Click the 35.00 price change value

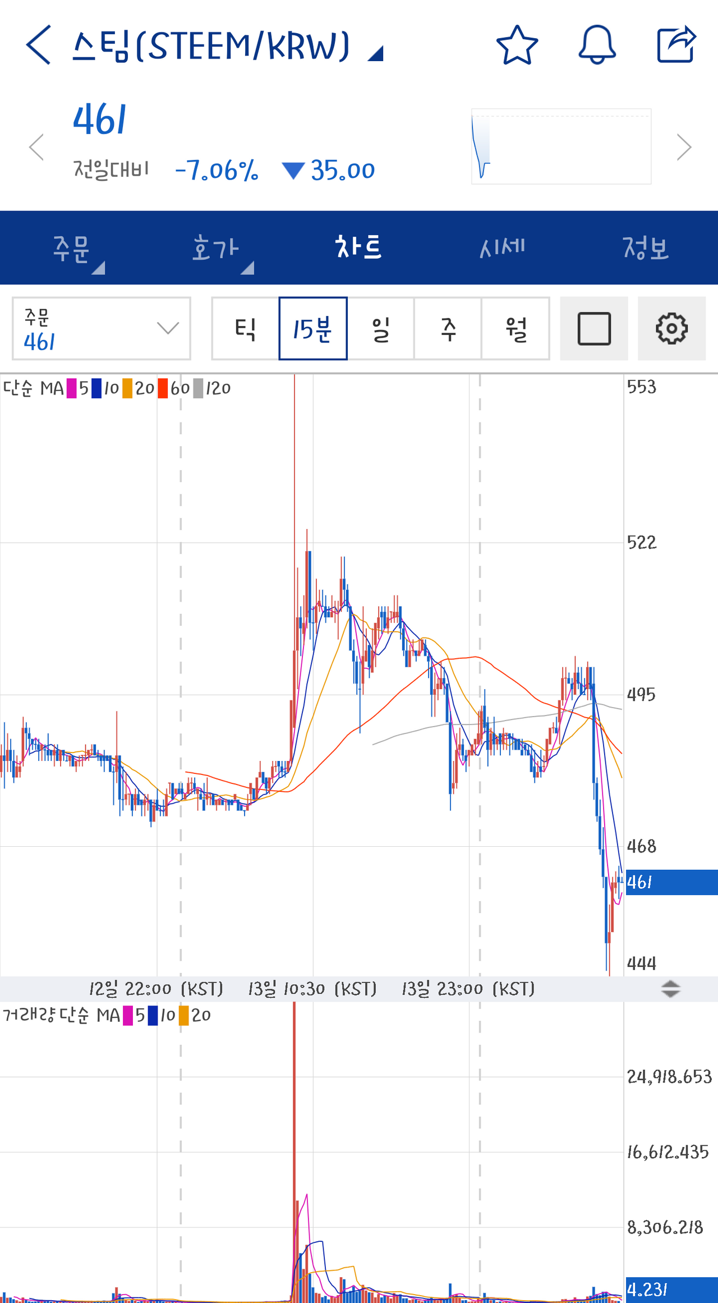(x=343, y=170)
